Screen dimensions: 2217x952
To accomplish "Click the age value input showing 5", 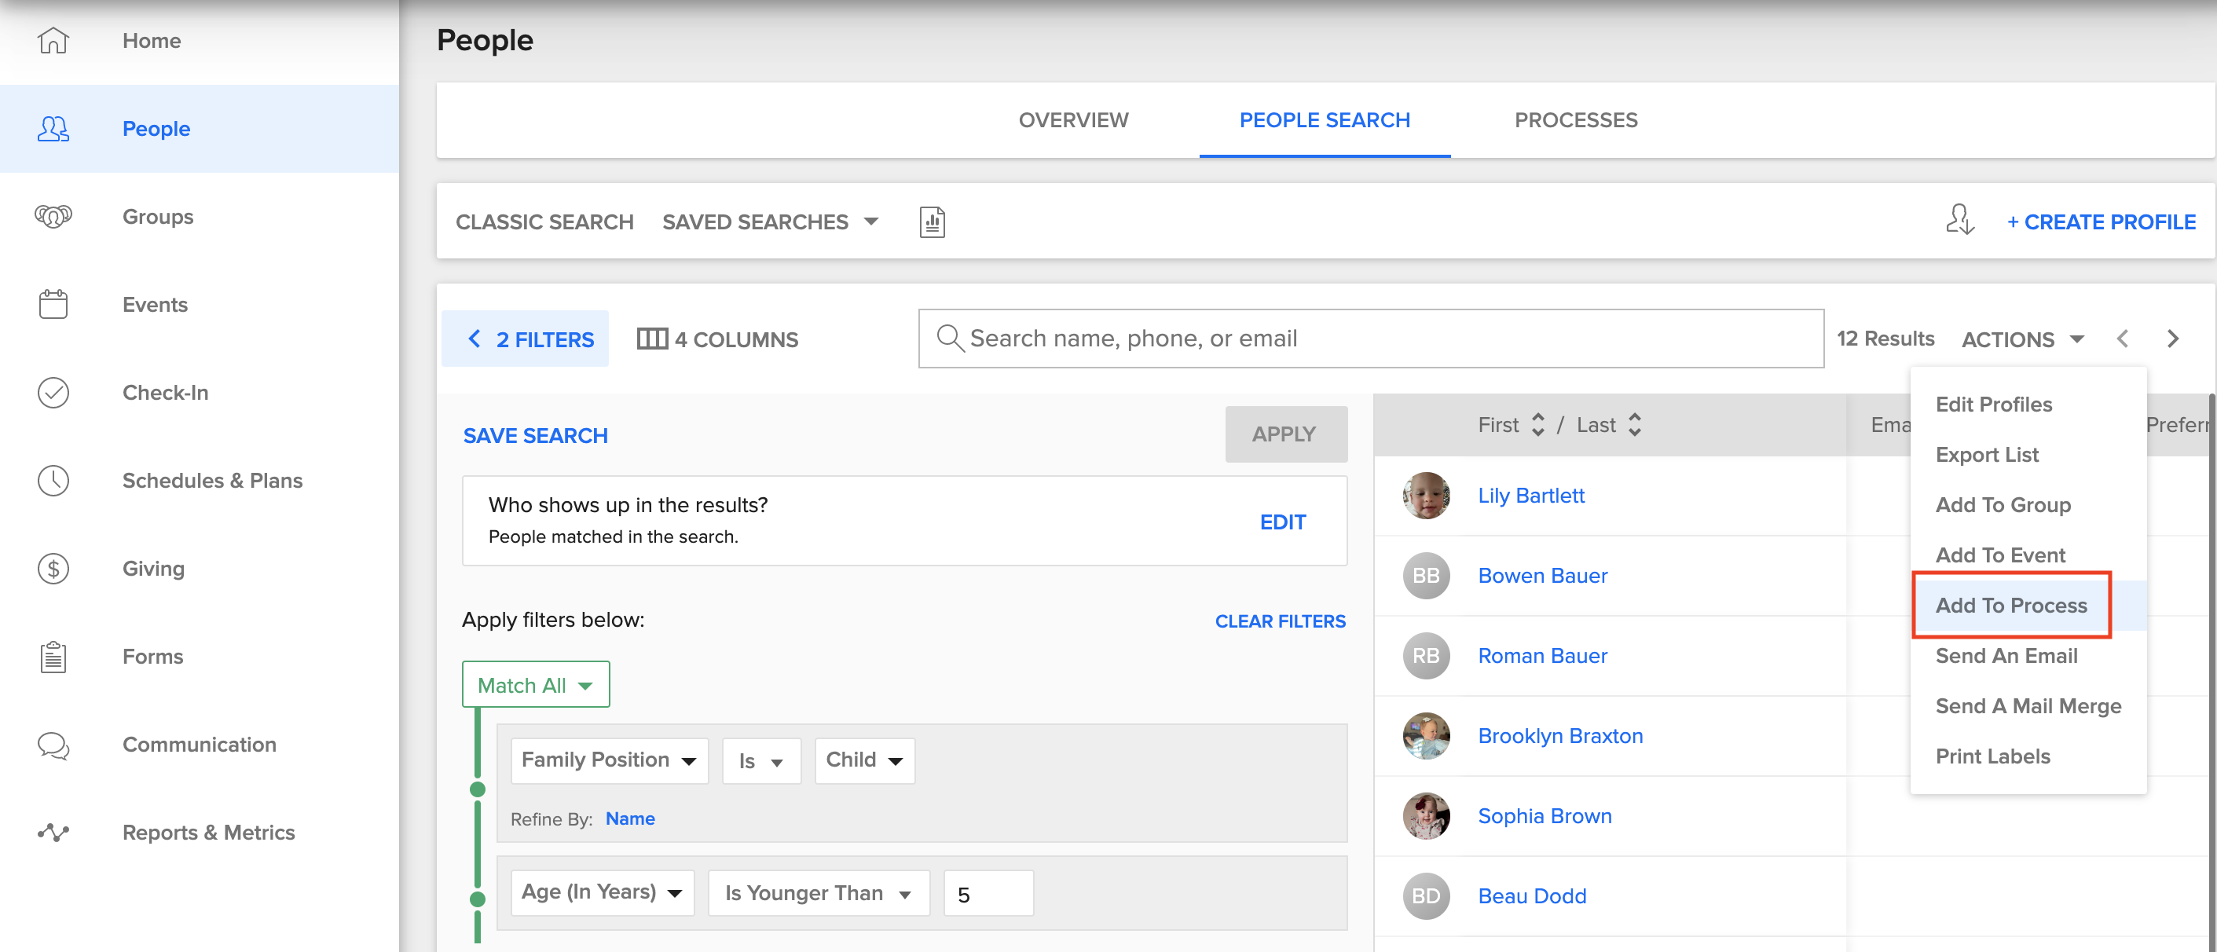I will (988, 892).
